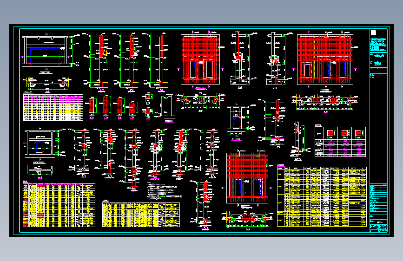
Task: Click the white logo square in title block
Action: click(373, 33)
